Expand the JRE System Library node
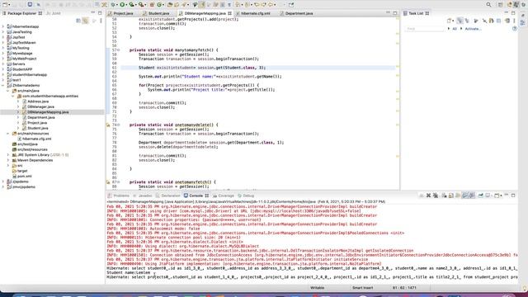The height and width of the screenshot is (297, 528). tap(8, 155)
